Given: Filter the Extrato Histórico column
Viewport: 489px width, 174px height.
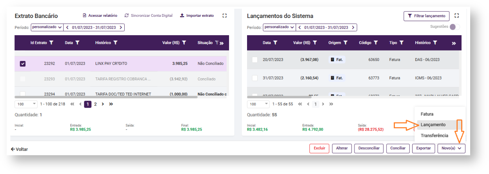Looking at the screenshot, I should [x=115, y=43].
